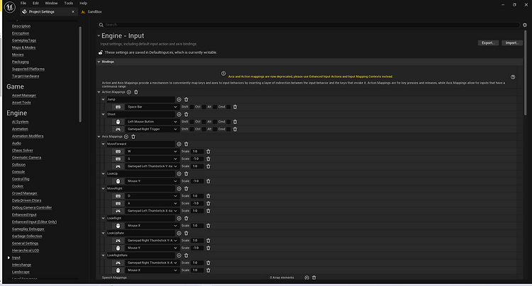
Task: Toggle Cmd modifier for Gamepad Right Trigger
Action: tap(228, 130)
